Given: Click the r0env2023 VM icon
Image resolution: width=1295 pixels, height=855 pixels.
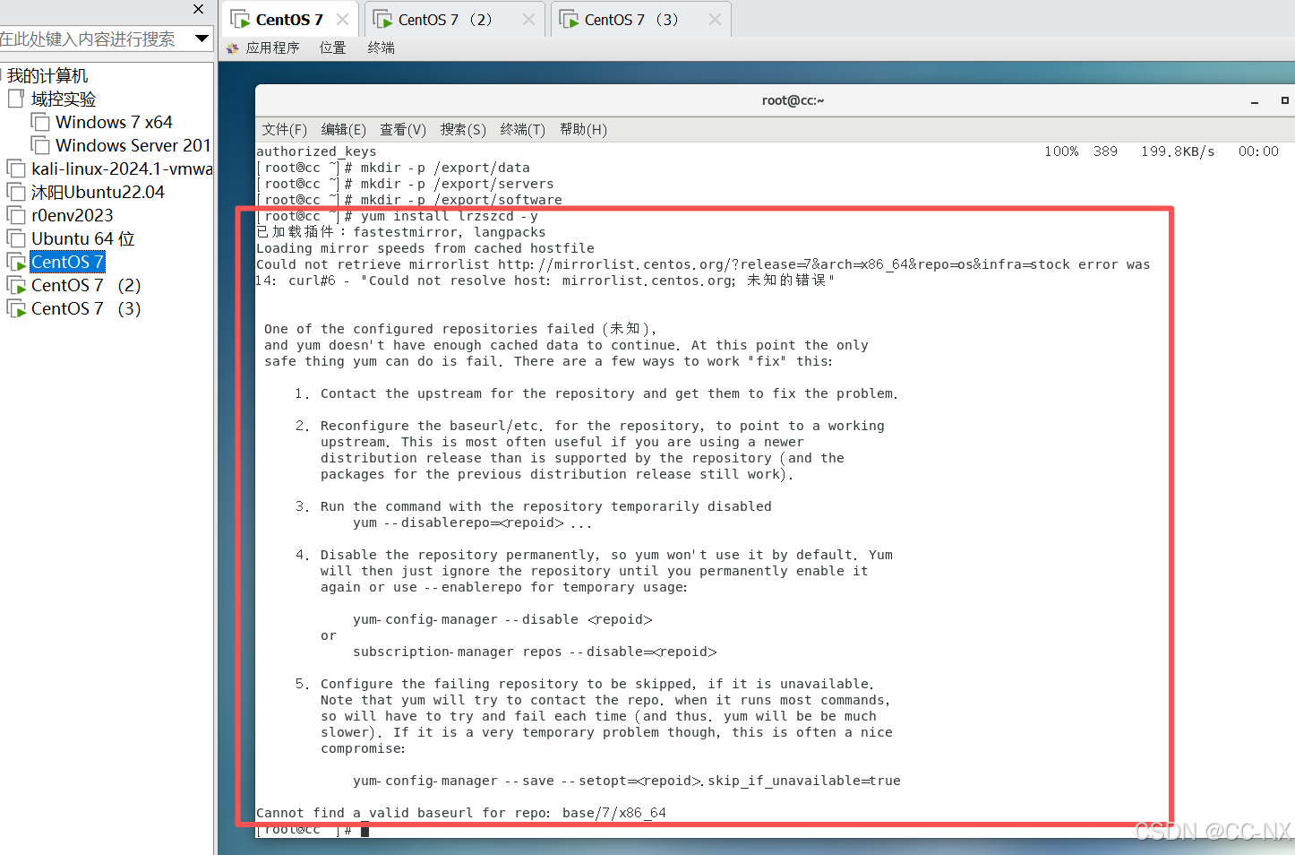Looking at the screenshot, I should tap(16, 215).
